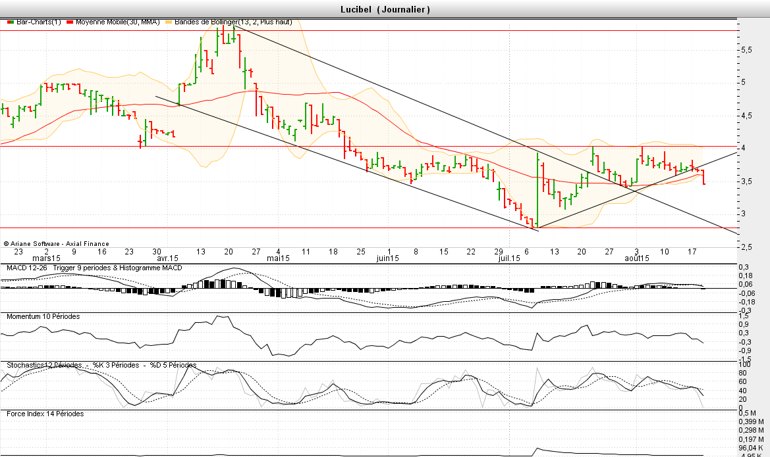Screen dimensions: 770x457
Task: Select the Force Index 14 Périodes panel title
Action: (45, 414)
